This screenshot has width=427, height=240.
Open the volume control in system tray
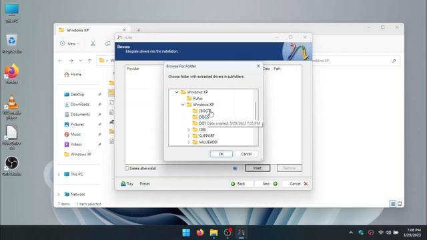(x=388, y=233)
